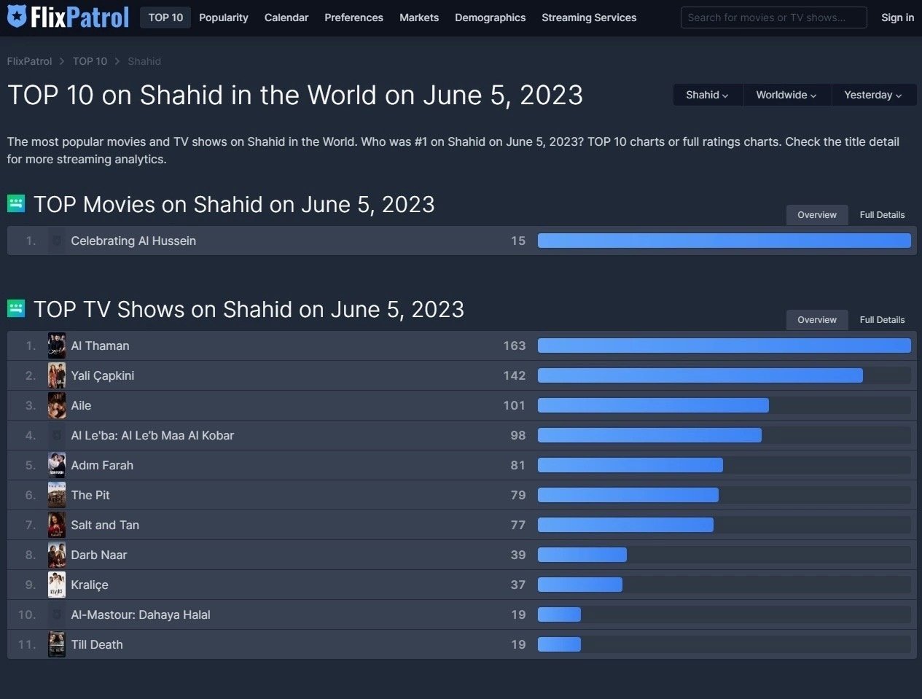The width and height of the screenshot is (922, 699).
Task: Switch to Full Details for TOP Movies
Action: pyautogui.click(x=882, y=215)
